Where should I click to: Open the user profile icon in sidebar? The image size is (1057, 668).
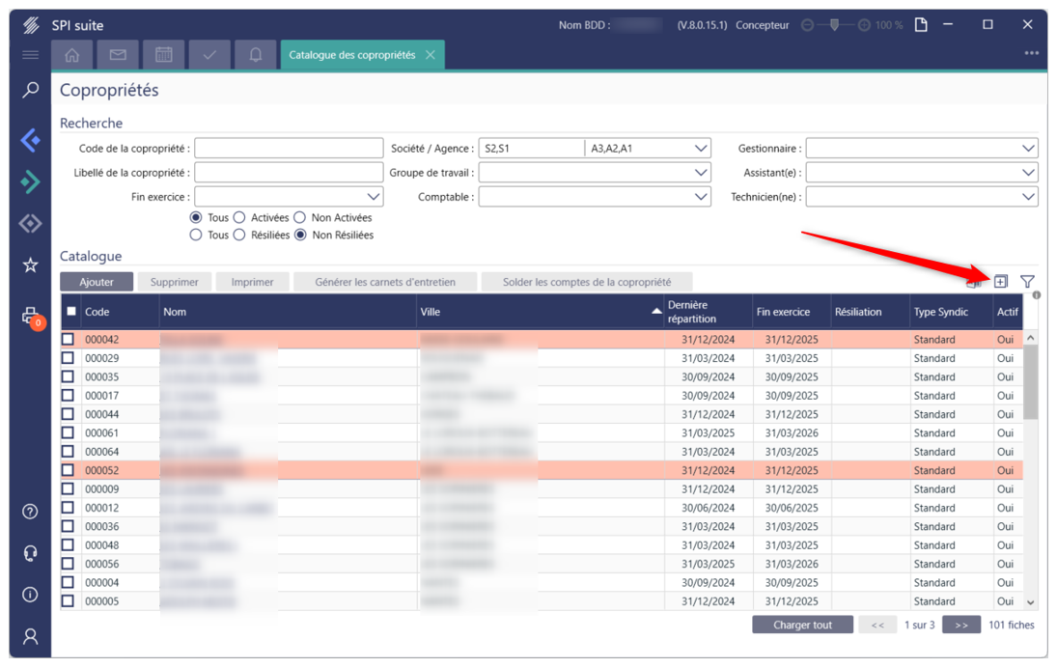[30, 636]
